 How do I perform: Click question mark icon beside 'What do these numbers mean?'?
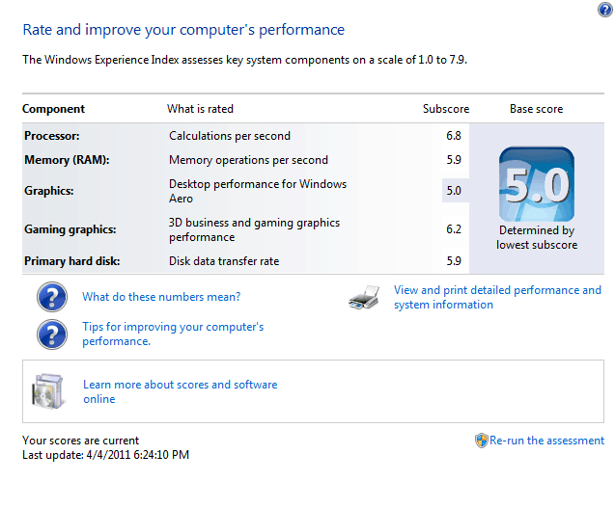[52, 297]
